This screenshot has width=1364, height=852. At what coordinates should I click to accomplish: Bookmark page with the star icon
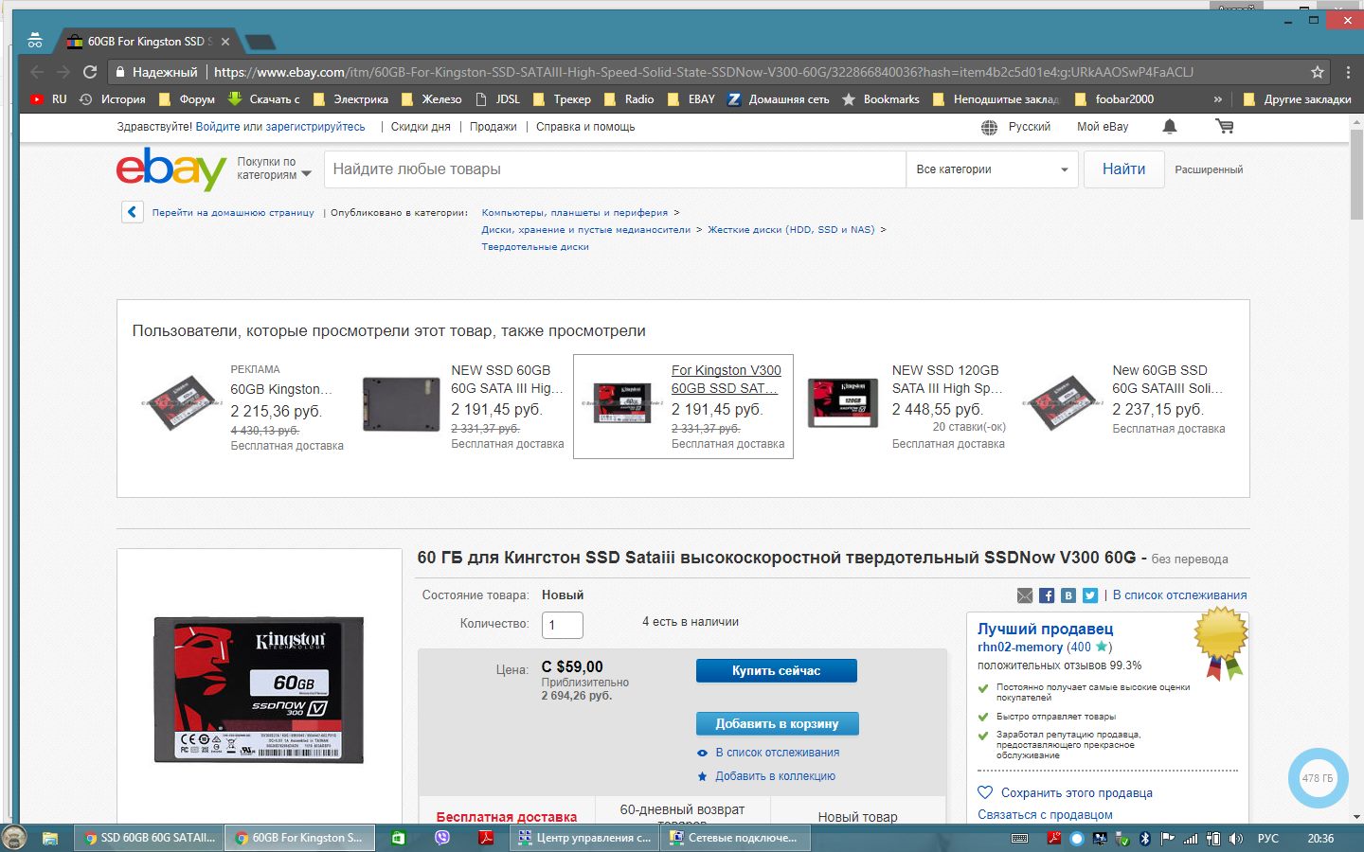[1317, 72]
